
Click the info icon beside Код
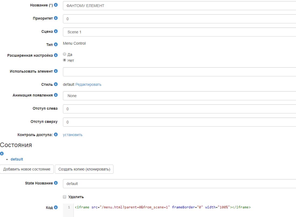click(x=56, y=207)
